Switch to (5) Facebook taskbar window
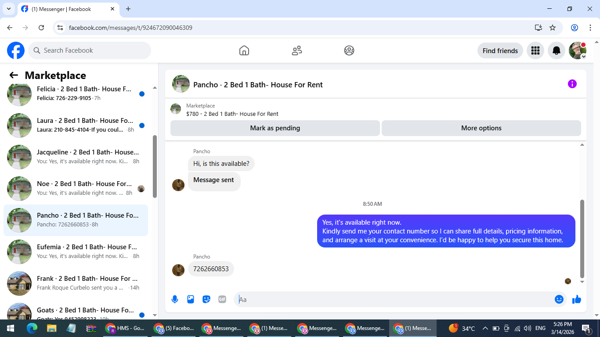The width and height of the screenshot is (600, 337). tap(173, 328)
